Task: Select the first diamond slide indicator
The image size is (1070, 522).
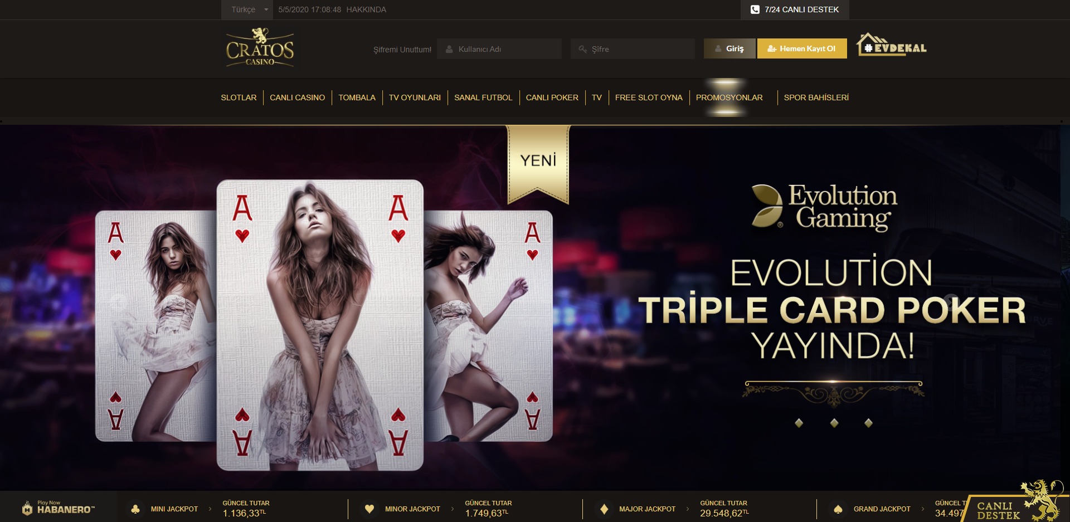Action: click(x=799, y=423)
